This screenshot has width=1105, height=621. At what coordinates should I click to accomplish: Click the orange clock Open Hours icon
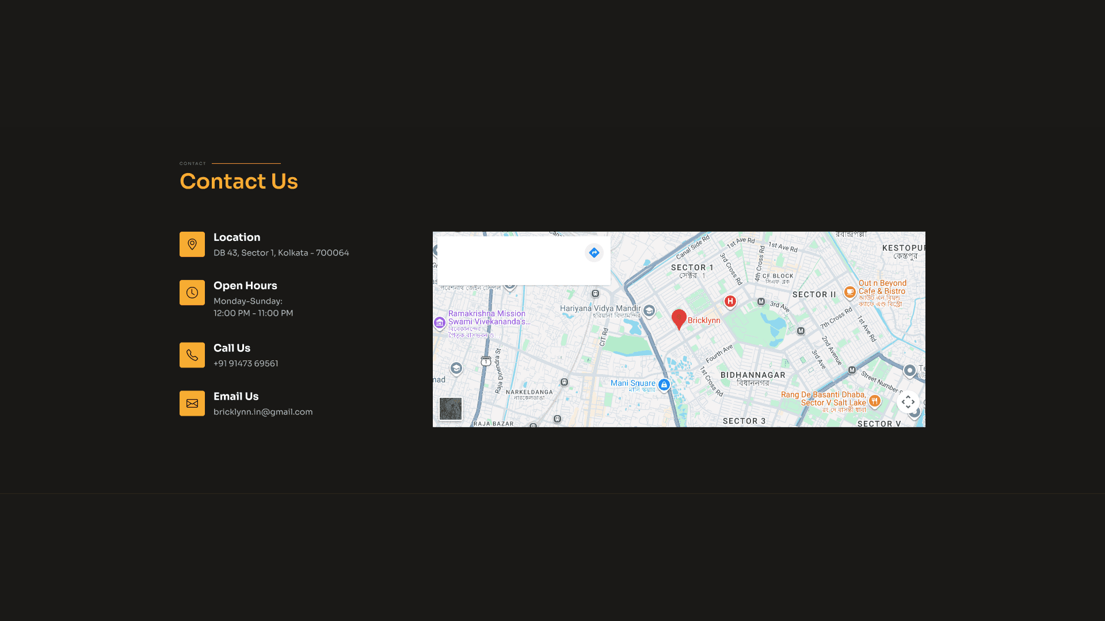coord(192,293)
